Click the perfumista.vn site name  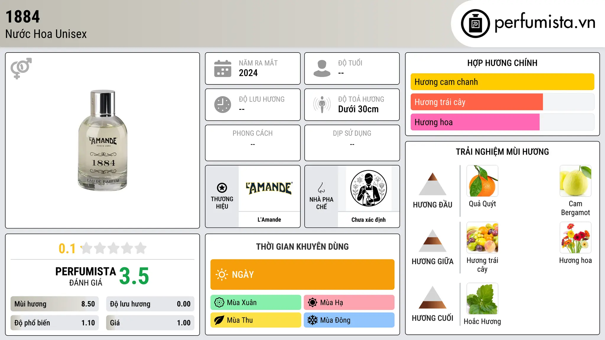click(545, 22)
